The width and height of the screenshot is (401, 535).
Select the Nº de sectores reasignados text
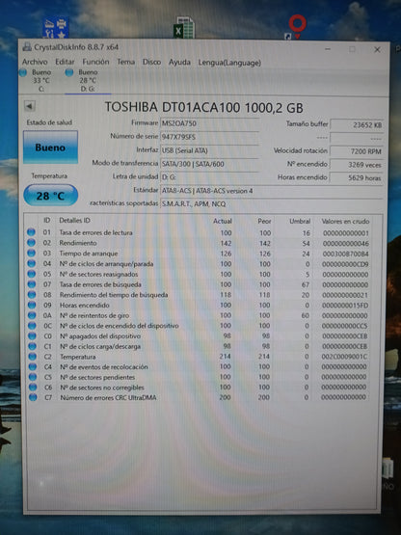(x=99, y=274)
